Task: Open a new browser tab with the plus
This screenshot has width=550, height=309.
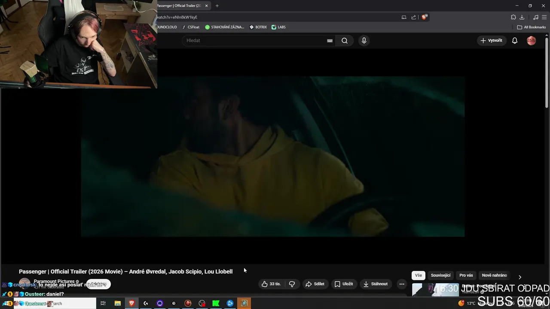Action: point(217,6)
